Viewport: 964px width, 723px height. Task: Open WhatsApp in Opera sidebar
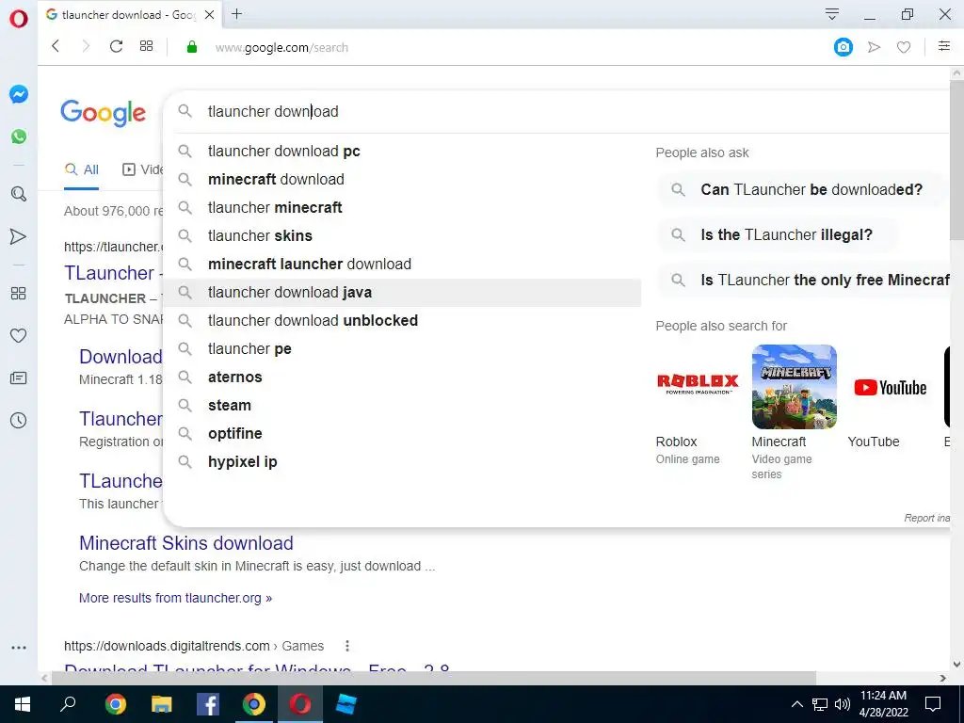pyautogui.click(x=19, y=137)
